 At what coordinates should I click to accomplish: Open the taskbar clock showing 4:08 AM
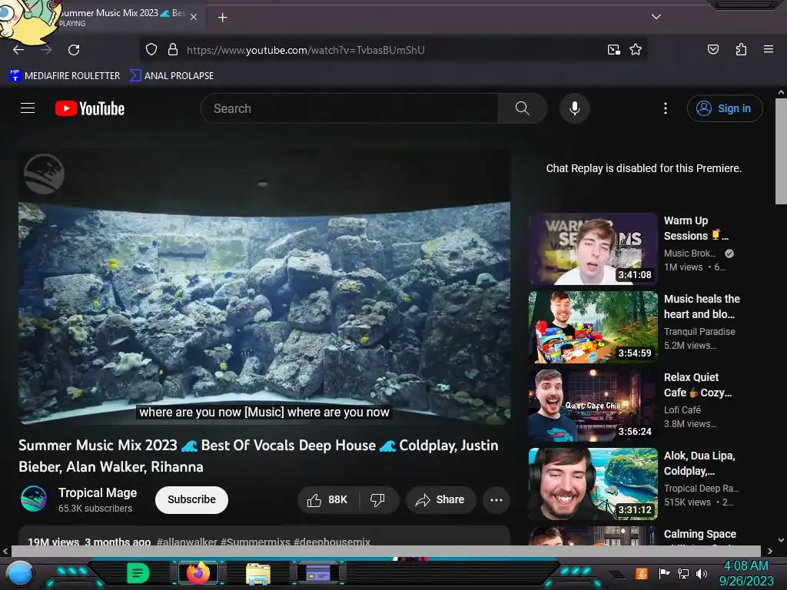pyautogui.click(x=745, y=573)
